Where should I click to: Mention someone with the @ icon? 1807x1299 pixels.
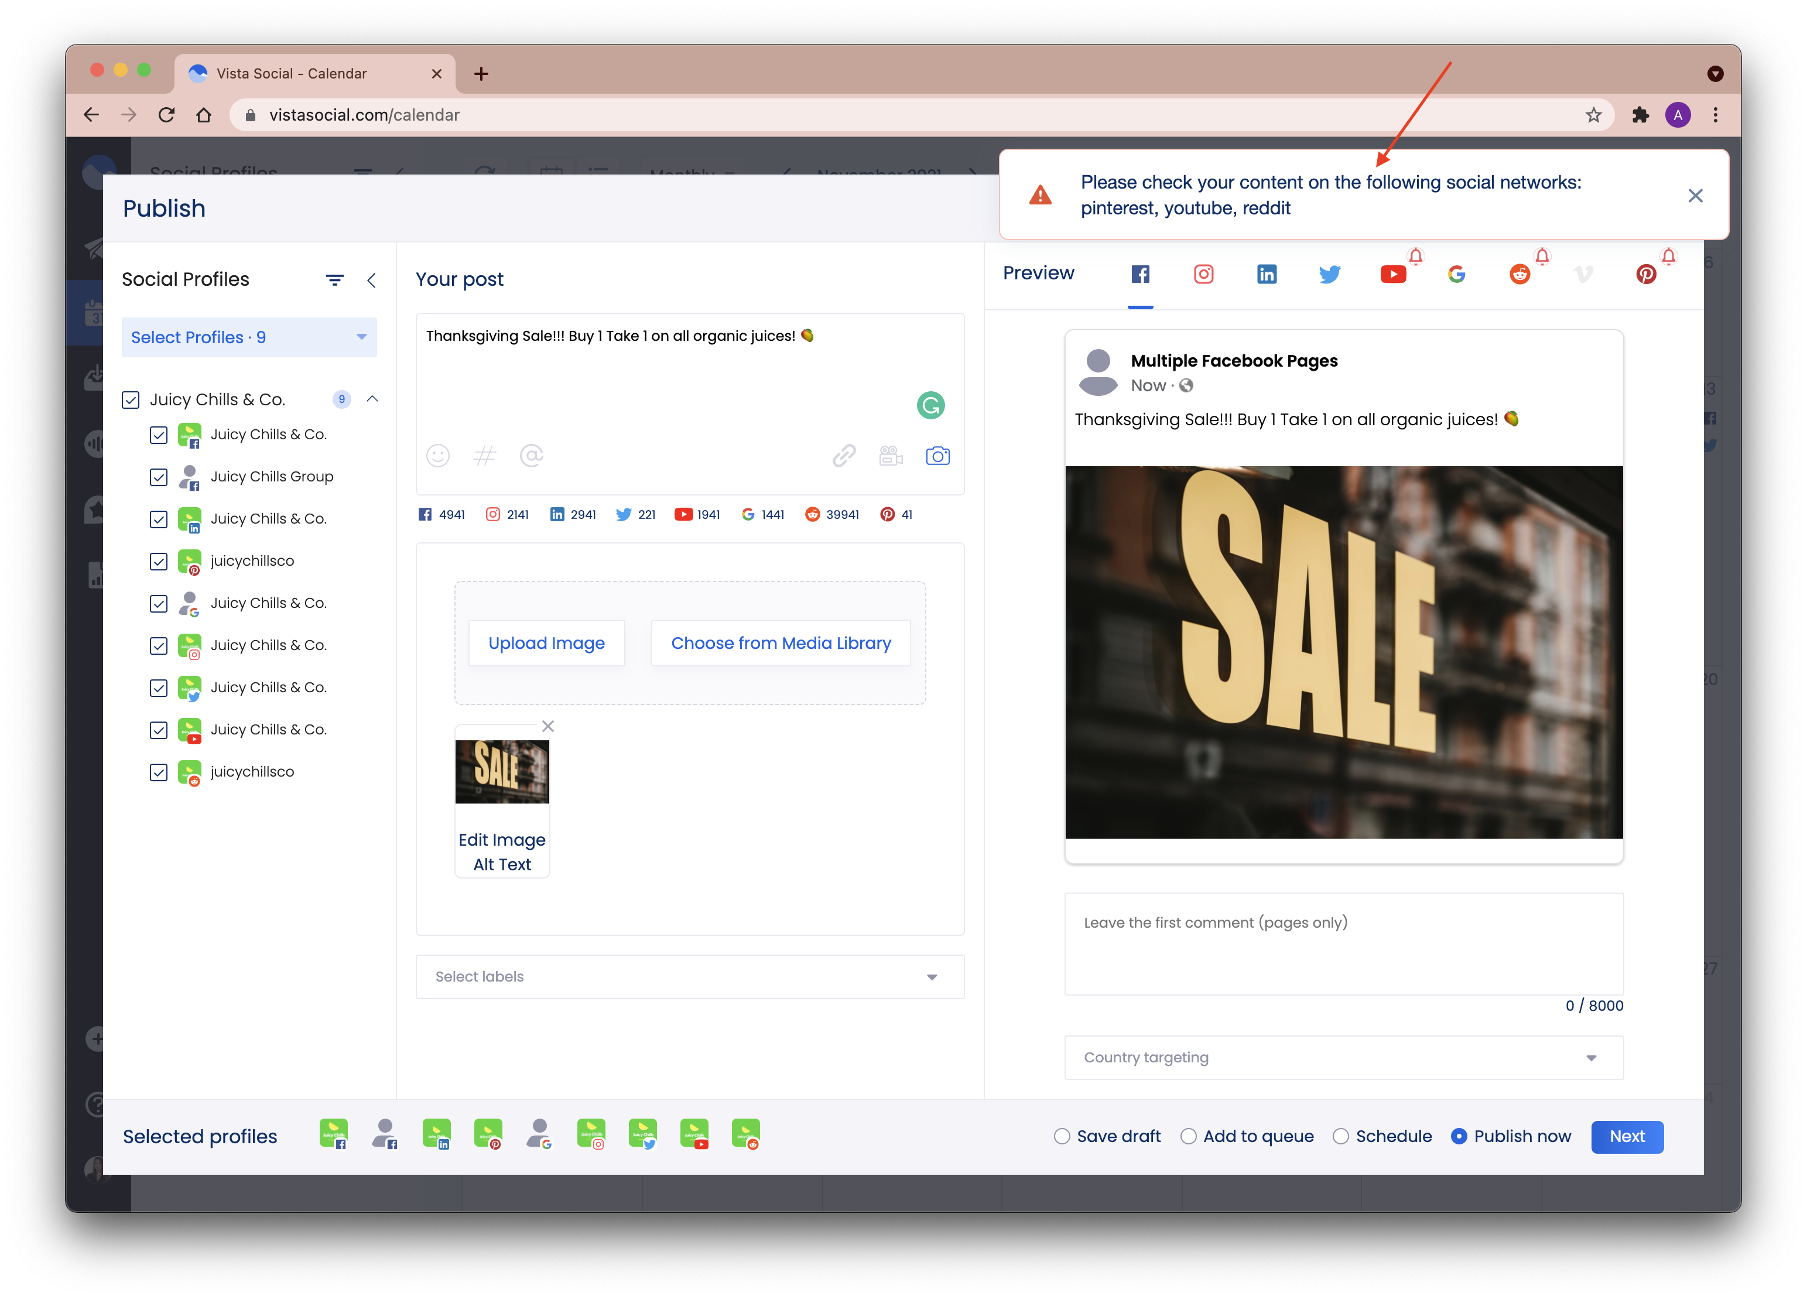pyautogui.click(x=532, y=456)
